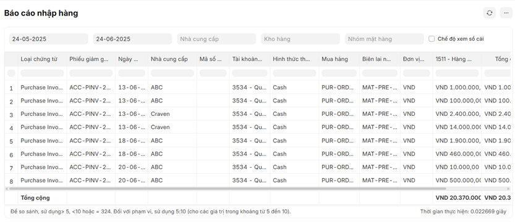Screen dimensions: 515x222
Task: Click MAT-PRE receipt link in row 8
Action: click(x=380, y=181)
